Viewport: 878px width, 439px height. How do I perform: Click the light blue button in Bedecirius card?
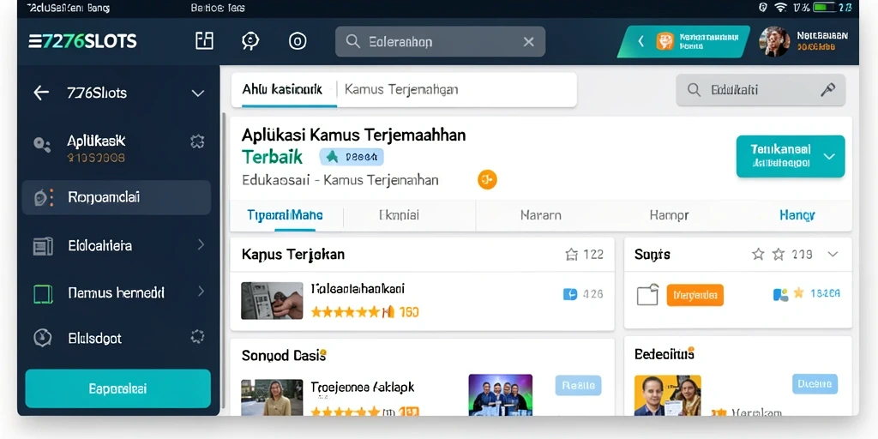[815, 384]
